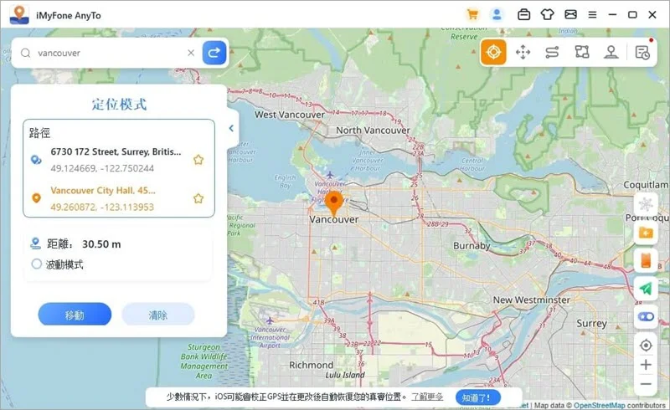Zoom in the map with plus
Image resolution: width=670 pixels, height=410 pixels.
click(646, 364)
